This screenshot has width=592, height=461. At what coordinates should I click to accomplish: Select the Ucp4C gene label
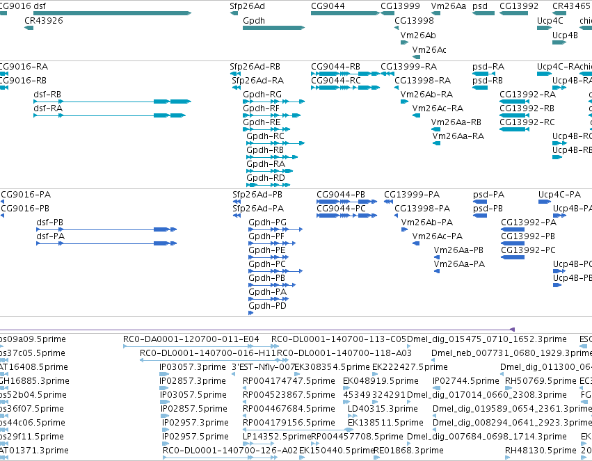click(x=550, y=20)
